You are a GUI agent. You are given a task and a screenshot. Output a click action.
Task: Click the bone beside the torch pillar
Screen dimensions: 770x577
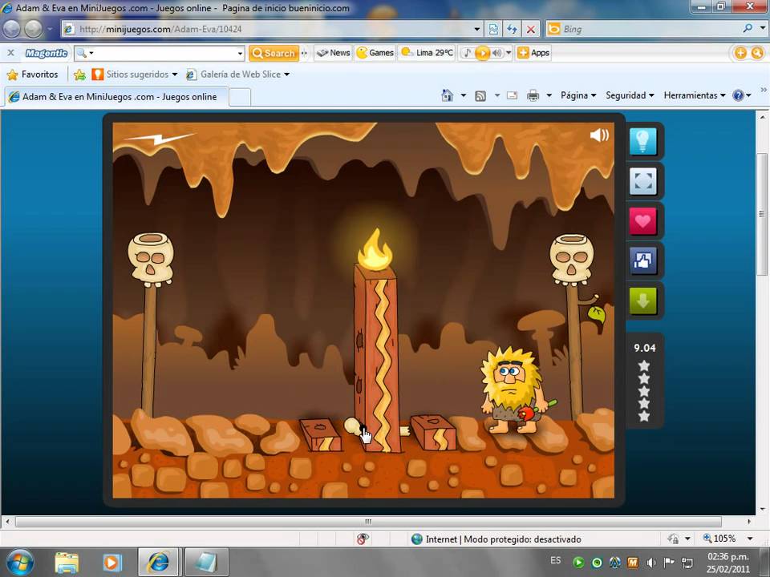point(353,426)
